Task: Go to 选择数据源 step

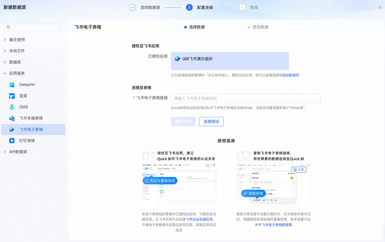Action: coord(150,7)
